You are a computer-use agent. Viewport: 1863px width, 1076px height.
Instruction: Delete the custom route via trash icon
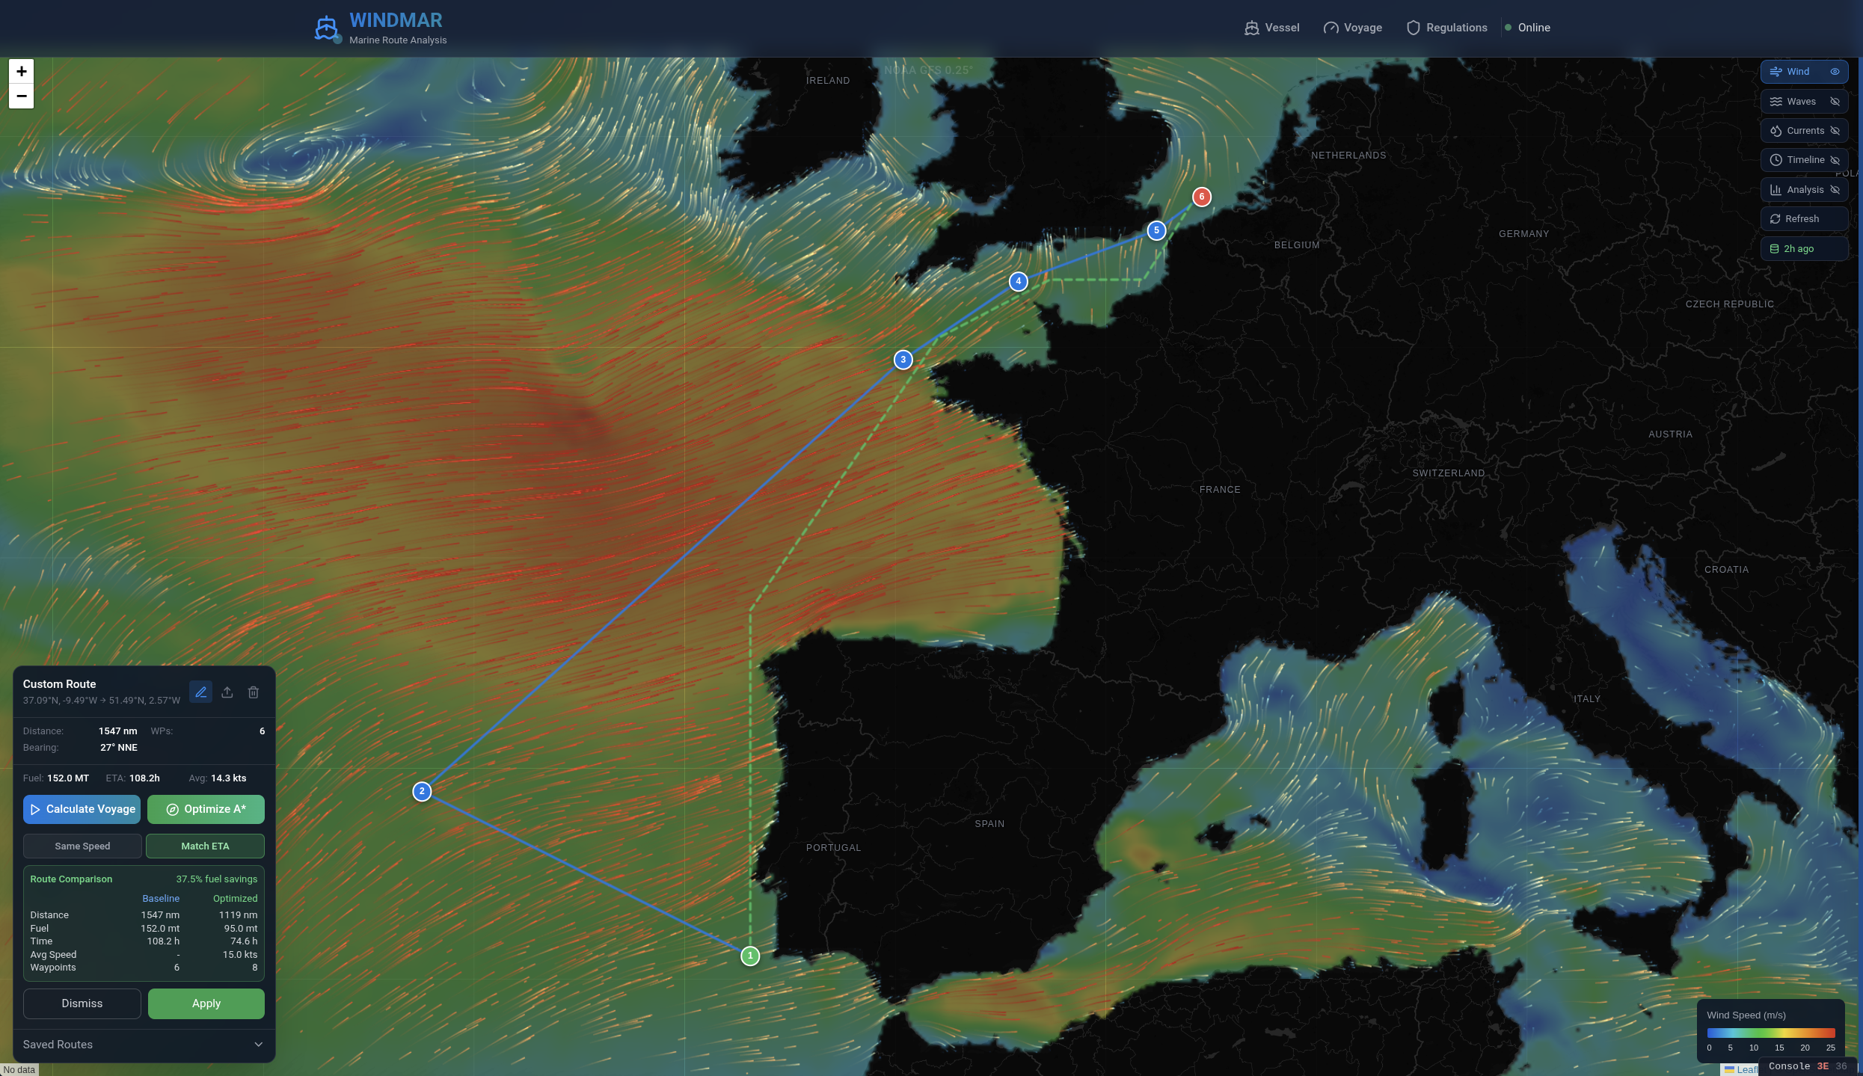pyautogui.click(x=254, y=692)
